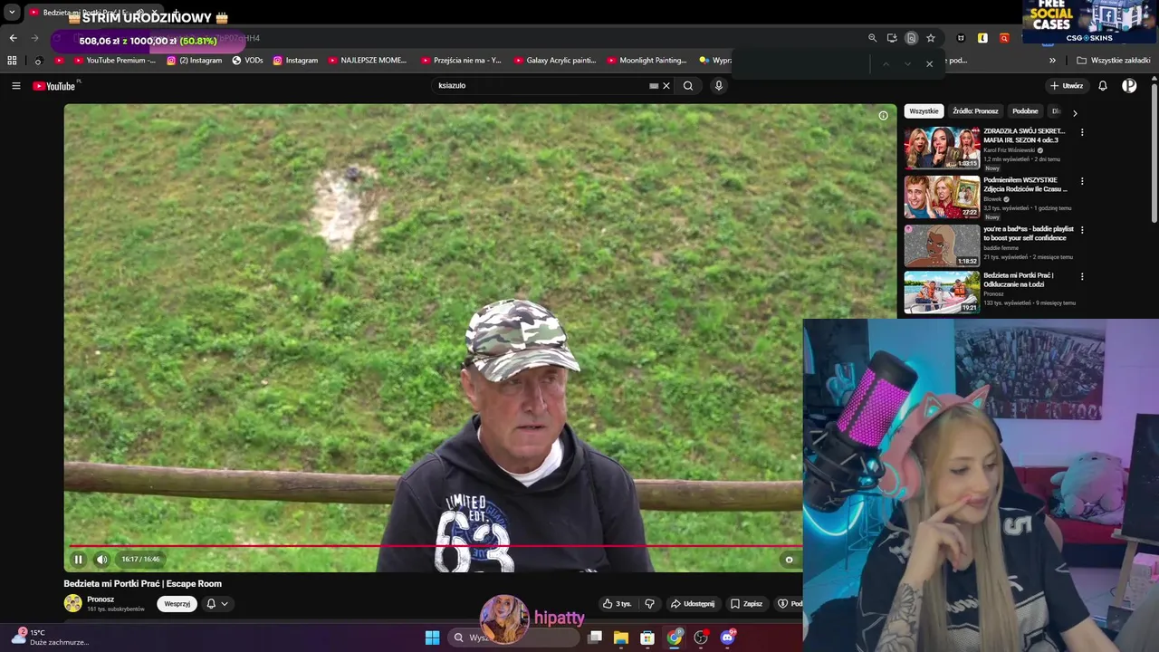Open YouTube hamburger guide menu
This screenshot has width=1159, height=652.
[x=15, y=86]
